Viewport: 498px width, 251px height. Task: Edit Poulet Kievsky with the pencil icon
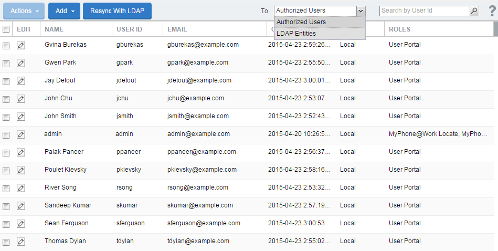click(x=21, y=170)
